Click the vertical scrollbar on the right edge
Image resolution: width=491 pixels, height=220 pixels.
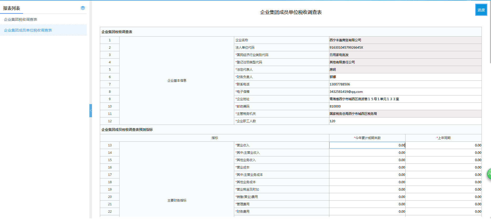tap(490, 32)
